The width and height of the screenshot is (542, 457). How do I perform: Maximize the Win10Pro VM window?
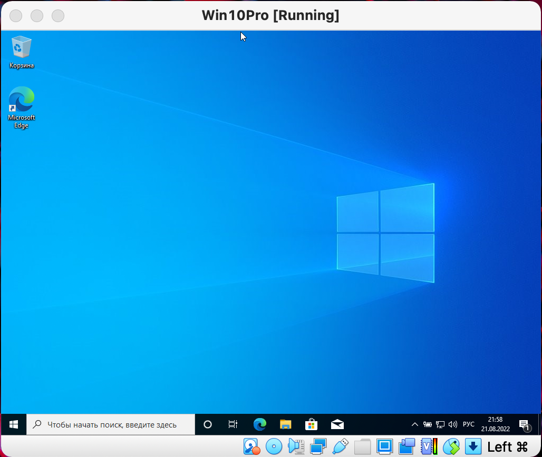tap(58, 16)
